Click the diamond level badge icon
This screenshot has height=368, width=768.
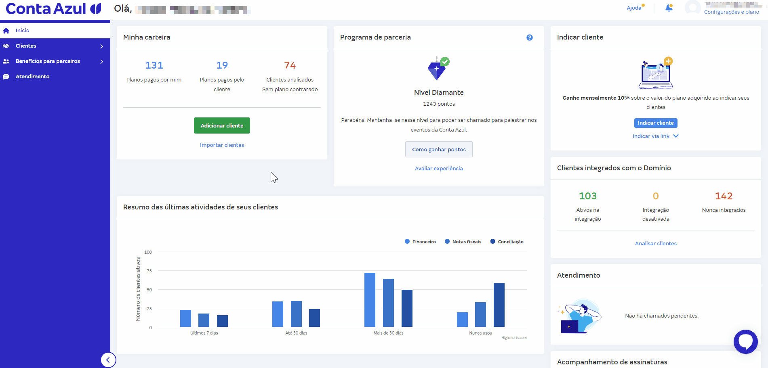click(438, 68)
